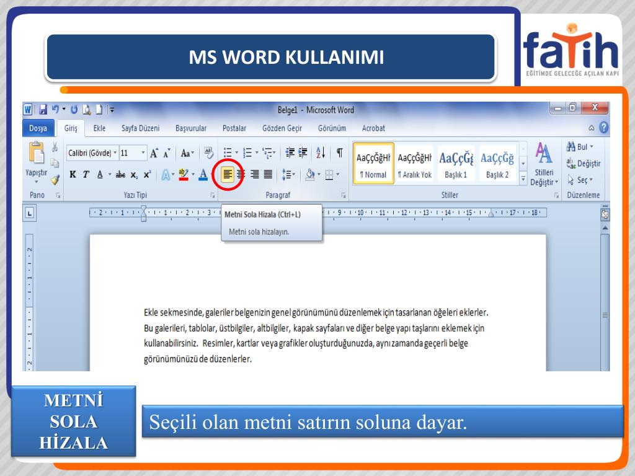The image size is (635, 476).
Task: Expand the styles gallery more arrow
Action: pyautogui.click(x=523, y=178)
